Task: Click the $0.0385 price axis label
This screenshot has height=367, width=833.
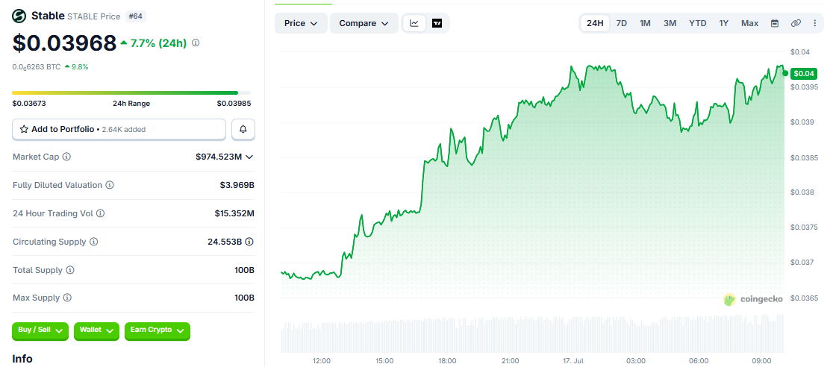Action: pos(803,157)
